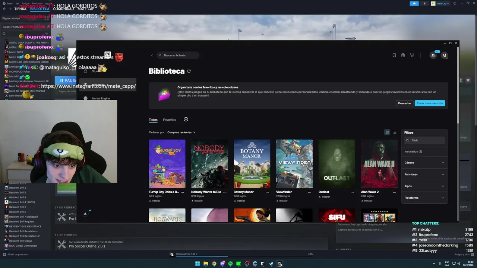
Task: Install Alan Wake 2
Action: 367,201
